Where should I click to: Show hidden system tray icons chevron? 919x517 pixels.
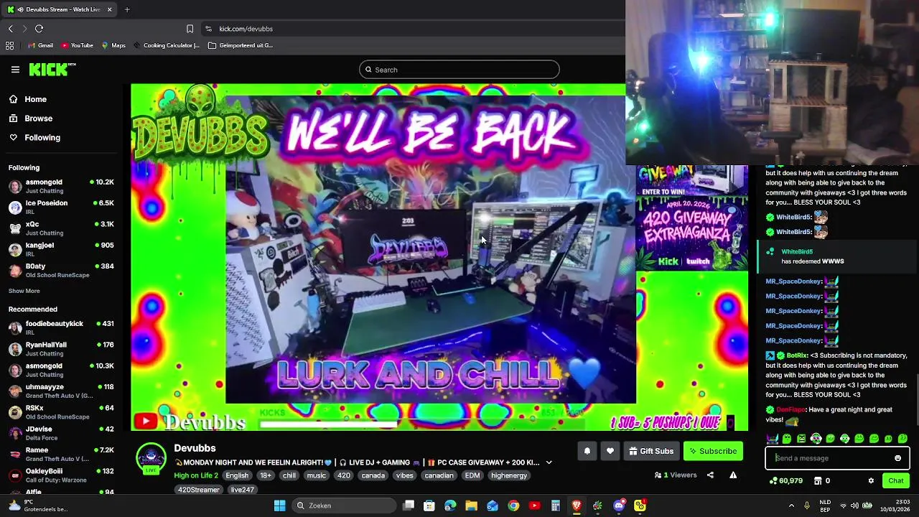coord(791,506)
